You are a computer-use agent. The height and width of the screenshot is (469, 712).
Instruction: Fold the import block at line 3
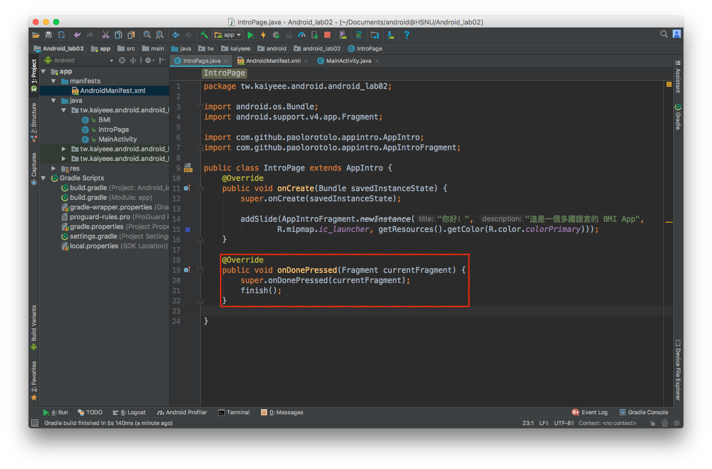200,107
